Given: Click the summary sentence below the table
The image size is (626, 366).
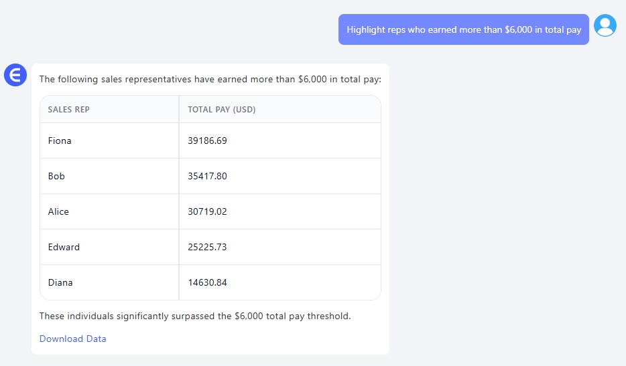Looking at the screenshot, I should point(194,316).
